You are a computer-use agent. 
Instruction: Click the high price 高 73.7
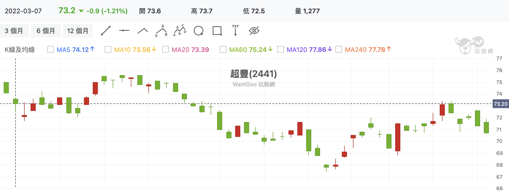tap(202, 11)
